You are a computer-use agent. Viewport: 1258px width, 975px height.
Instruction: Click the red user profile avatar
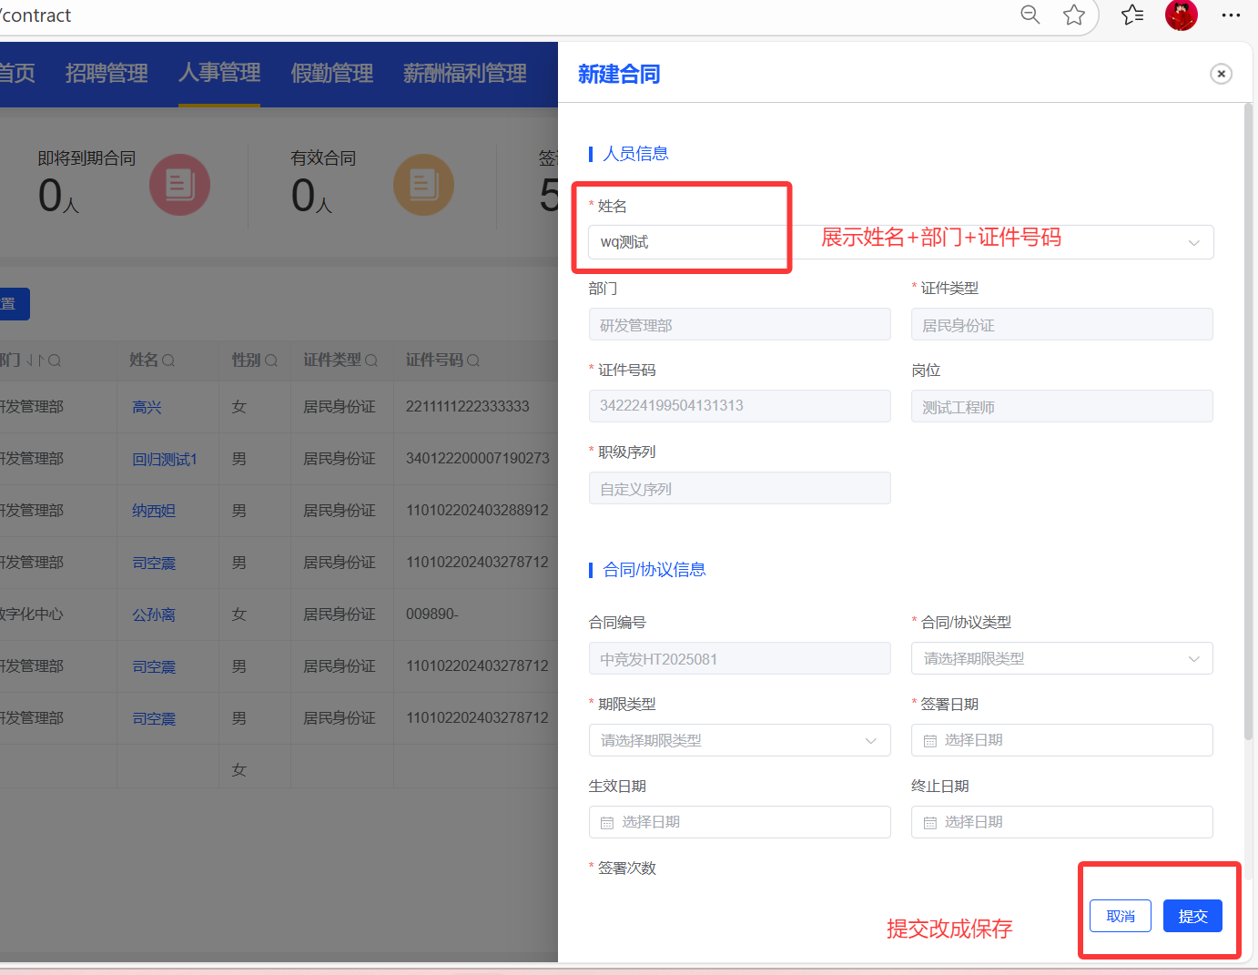pyautogui.click(x=1181, y=15)
